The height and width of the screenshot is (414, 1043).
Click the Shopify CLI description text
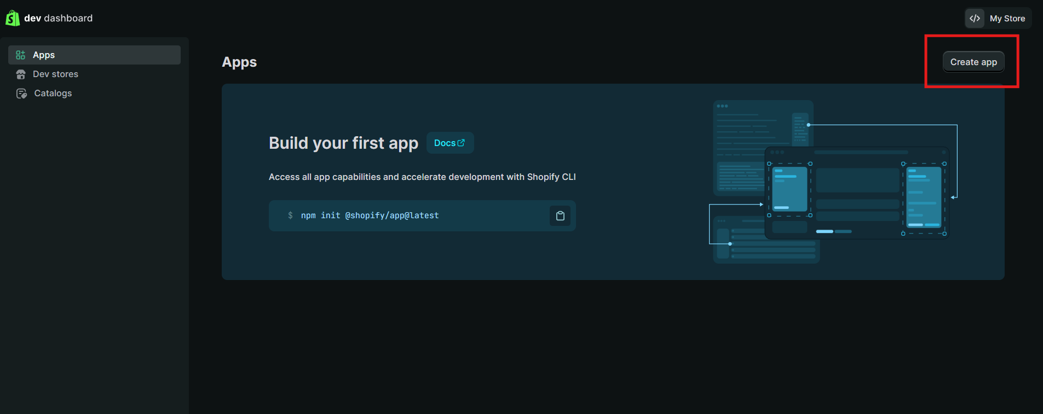tap(422, 177)
